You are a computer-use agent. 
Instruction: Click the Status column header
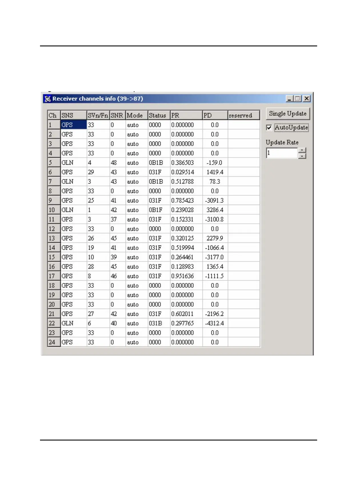coord(159,115)
